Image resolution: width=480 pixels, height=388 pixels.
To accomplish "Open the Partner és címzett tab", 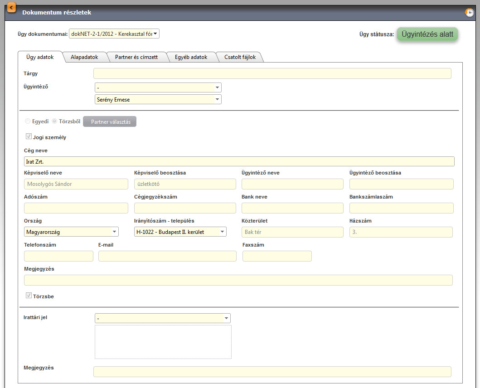I will coord(136,57).
